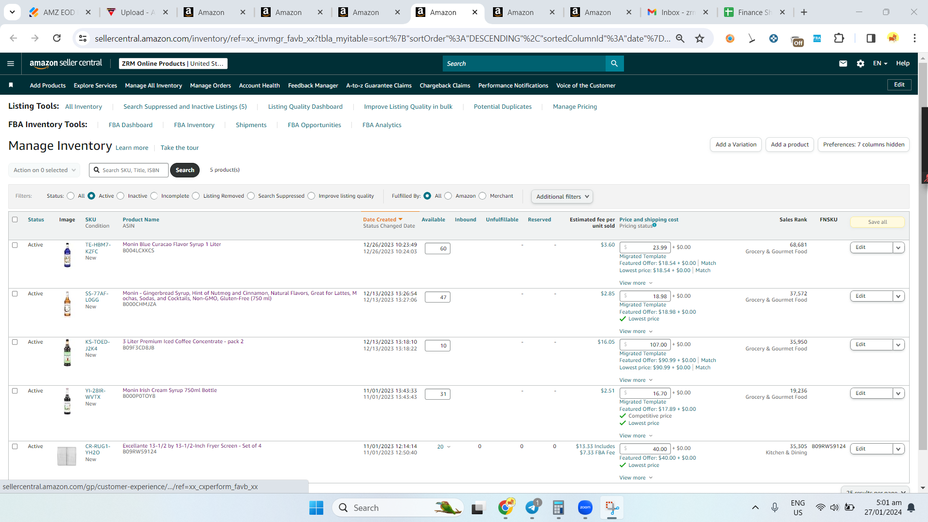Open the Telegram app in the taskbar

(532, 507)
